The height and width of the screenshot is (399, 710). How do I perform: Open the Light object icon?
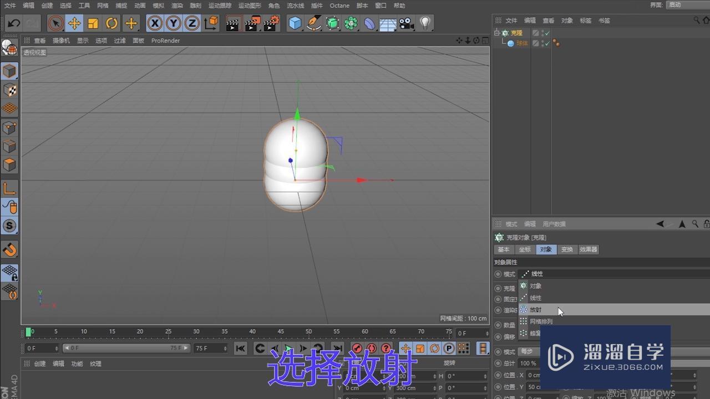(425, 23)
